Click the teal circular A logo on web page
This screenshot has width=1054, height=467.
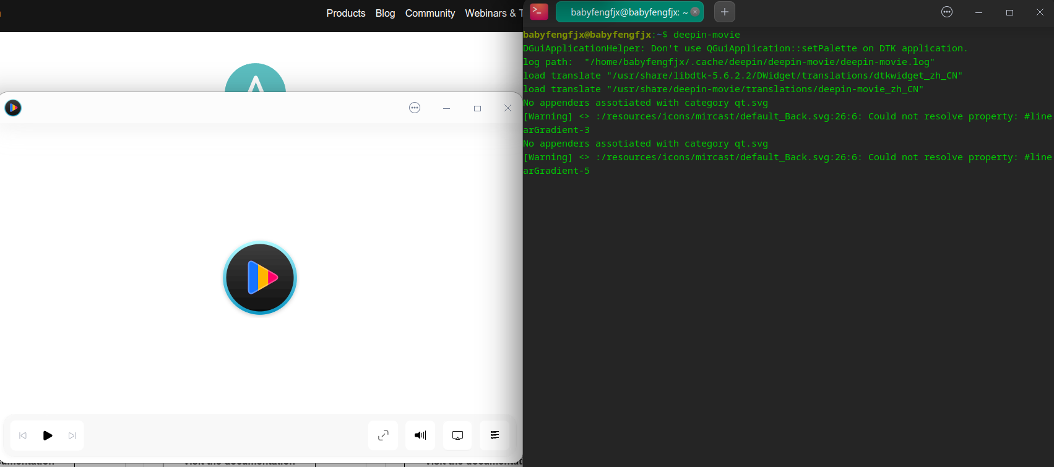click(x=255, y=79)
